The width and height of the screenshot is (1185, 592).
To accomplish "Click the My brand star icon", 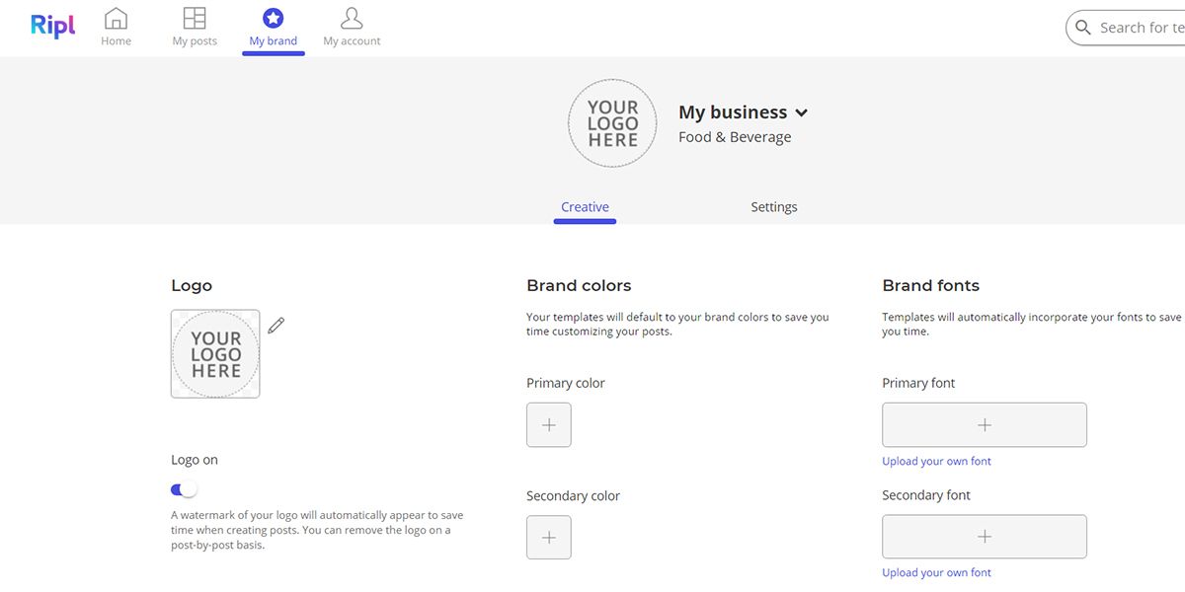I will coord(273,17).
